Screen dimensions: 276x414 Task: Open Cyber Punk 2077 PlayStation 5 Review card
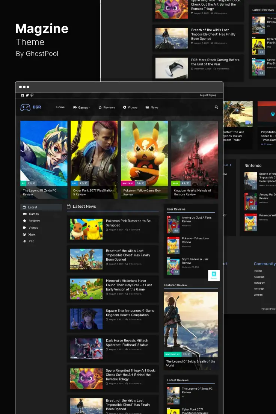[94, 160]
